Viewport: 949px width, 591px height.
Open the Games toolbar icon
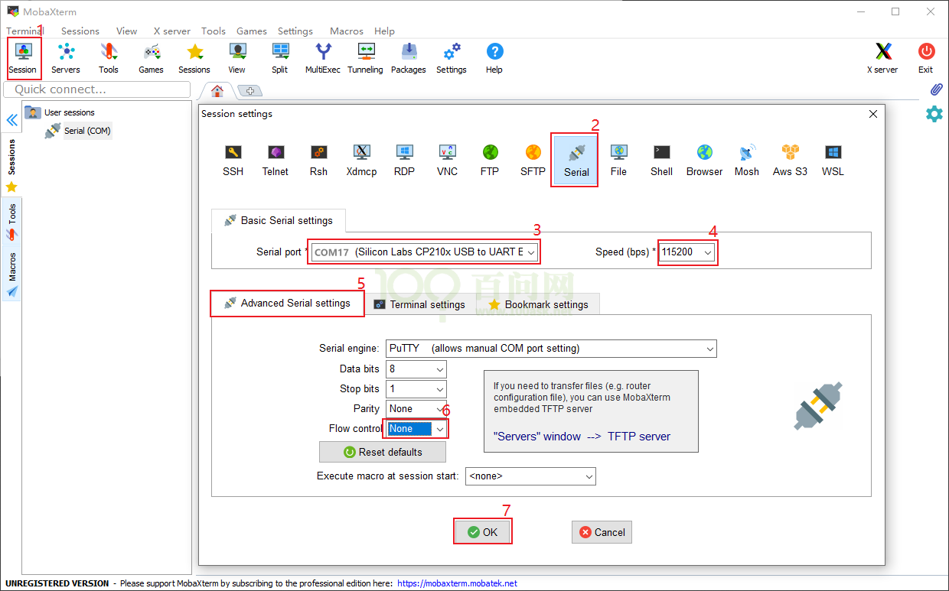152,58
